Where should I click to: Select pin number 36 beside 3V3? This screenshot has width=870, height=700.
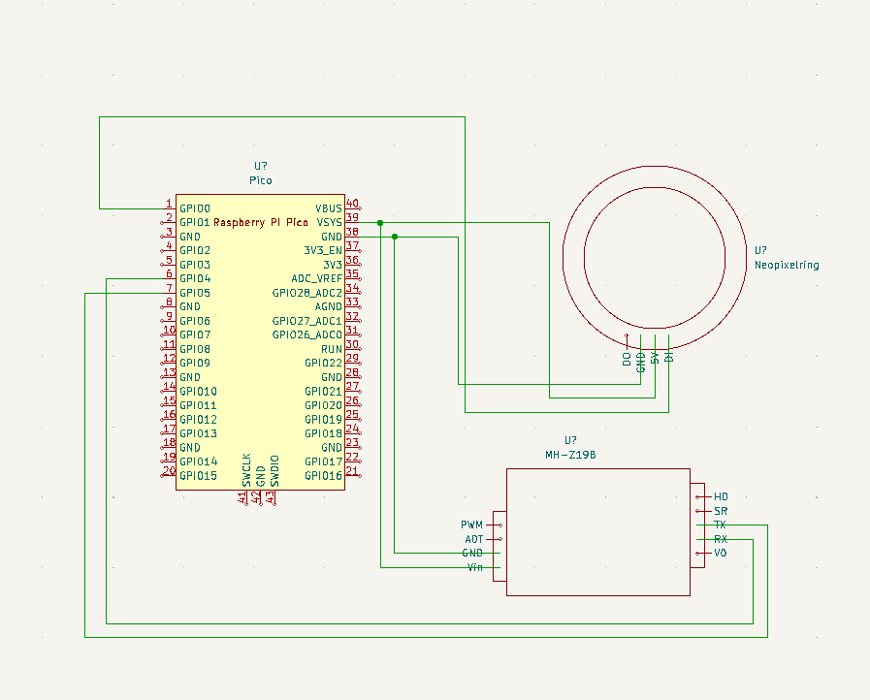(352, 260)
